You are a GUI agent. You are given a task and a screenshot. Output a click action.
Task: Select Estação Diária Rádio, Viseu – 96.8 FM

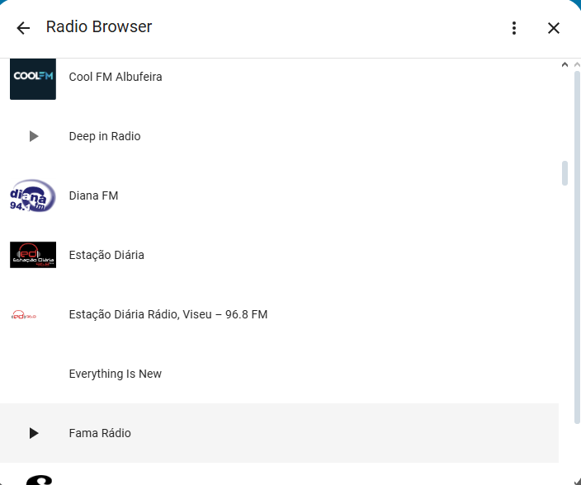pyautogui.click(x=168, y=314)
